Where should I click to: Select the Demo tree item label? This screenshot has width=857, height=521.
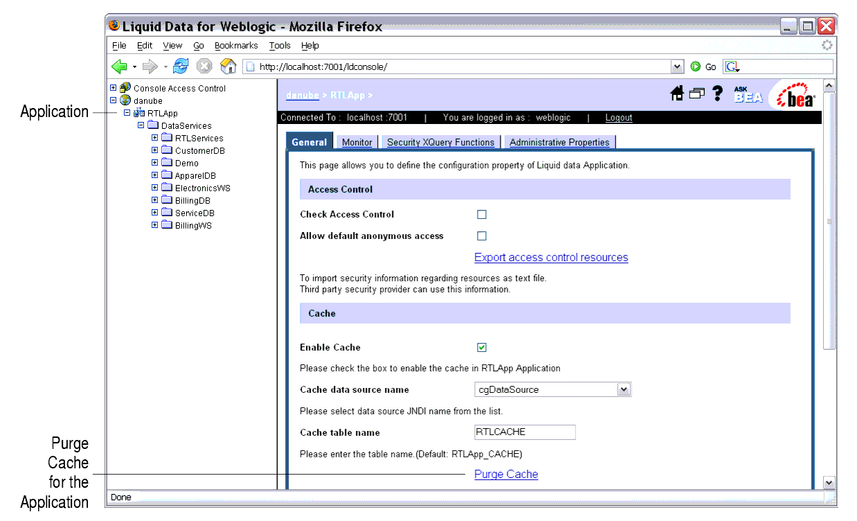tap(187, 164)
